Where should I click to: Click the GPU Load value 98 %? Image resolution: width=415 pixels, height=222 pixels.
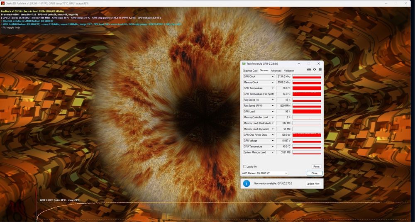[284, 111]
